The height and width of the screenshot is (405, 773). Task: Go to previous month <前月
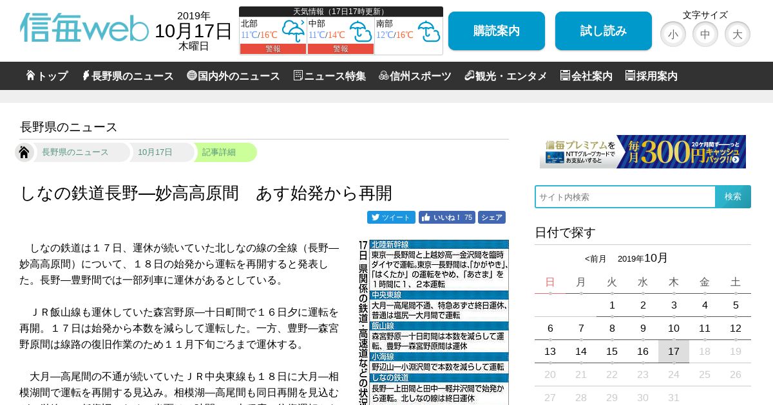(595, 259)
